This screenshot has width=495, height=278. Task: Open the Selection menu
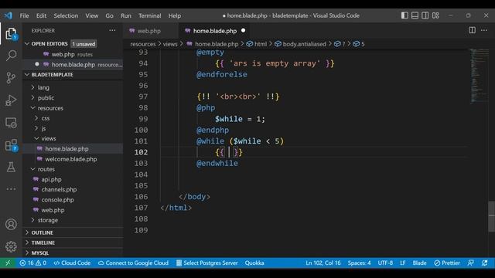pyautogui.click(x=66, y=15)
